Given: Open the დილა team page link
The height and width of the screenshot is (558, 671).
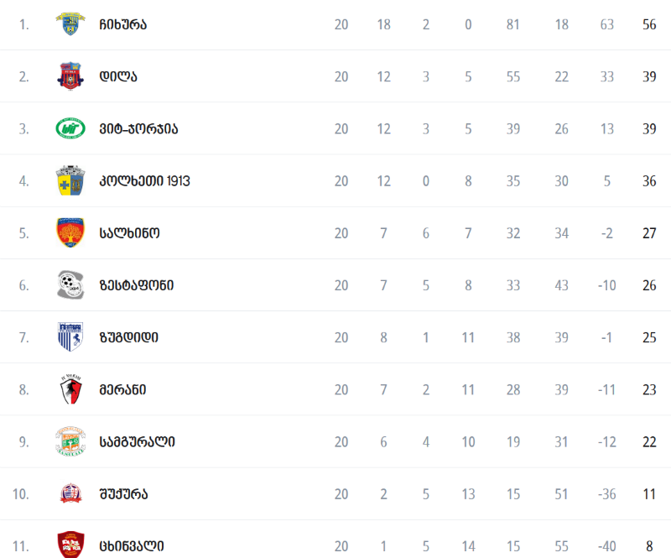Looking at the screenshot, I should tap(118, 76).
